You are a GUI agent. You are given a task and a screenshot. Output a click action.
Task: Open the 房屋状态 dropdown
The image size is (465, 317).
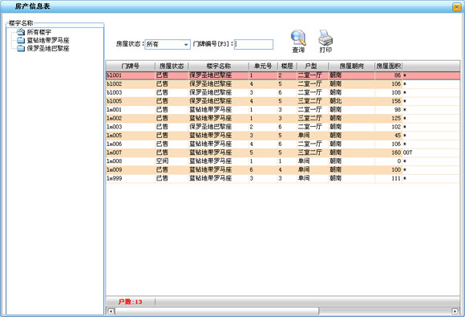tap(186, 44)
